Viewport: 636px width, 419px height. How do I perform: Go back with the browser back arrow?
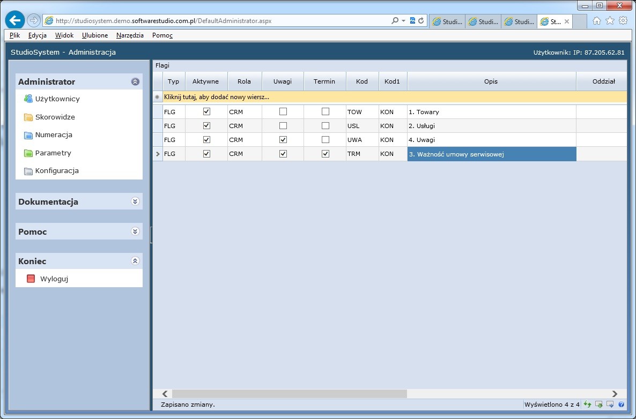tap(15, 20)
